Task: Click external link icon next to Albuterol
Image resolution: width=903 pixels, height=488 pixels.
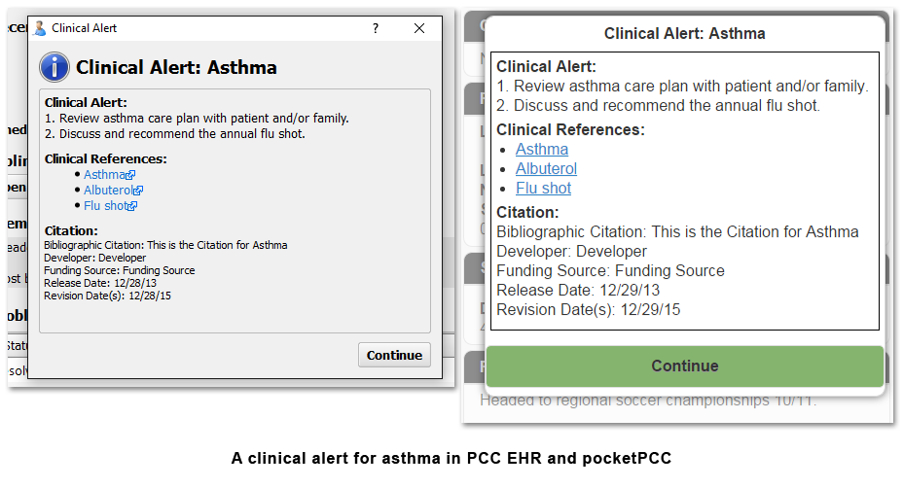Action: click(138, 191)
